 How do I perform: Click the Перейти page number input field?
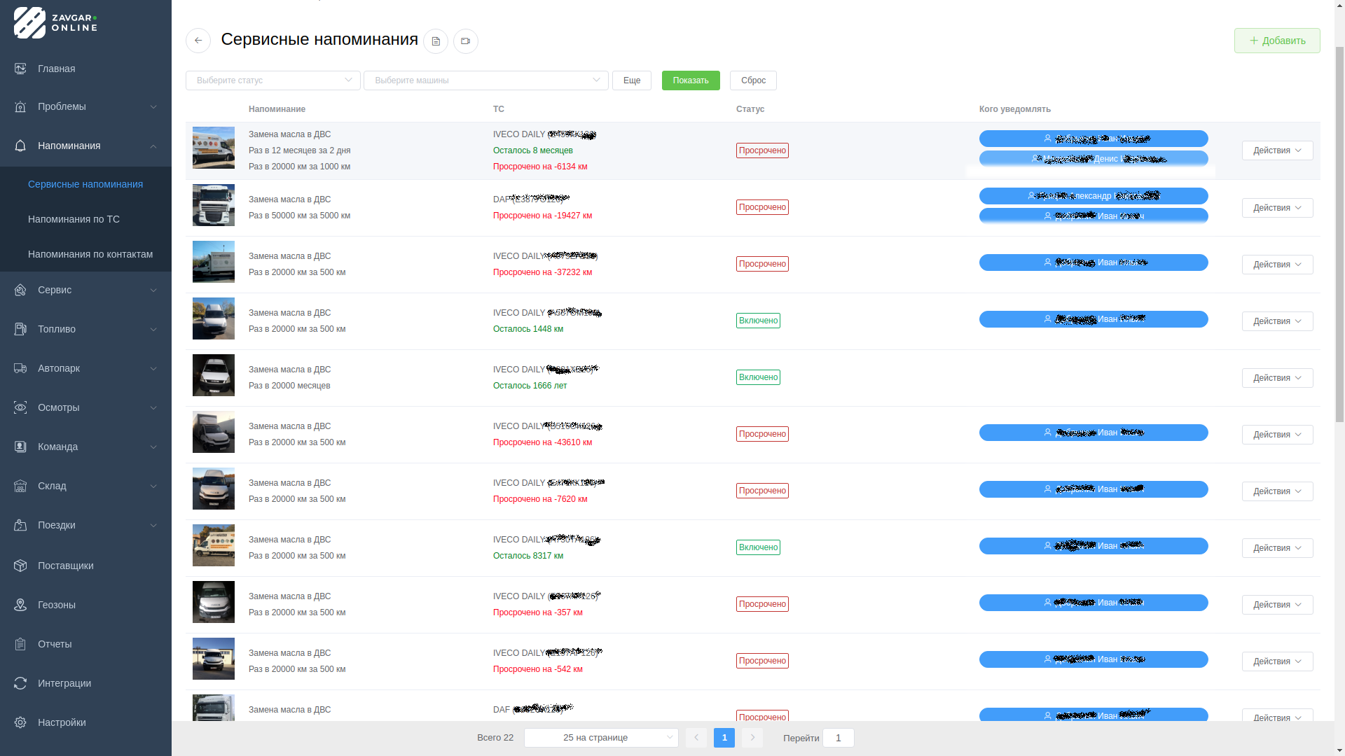click(x=838, y=738)
